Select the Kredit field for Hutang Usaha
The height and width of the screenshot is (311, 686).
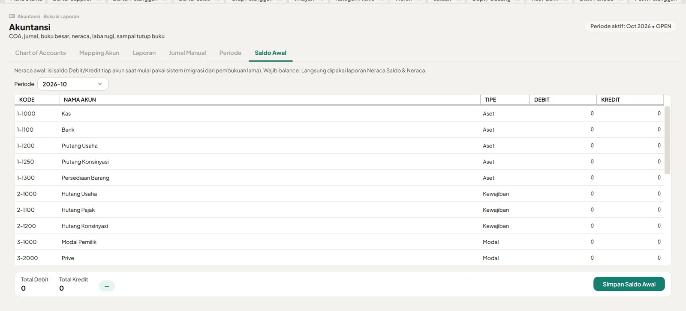click(630, 193)
